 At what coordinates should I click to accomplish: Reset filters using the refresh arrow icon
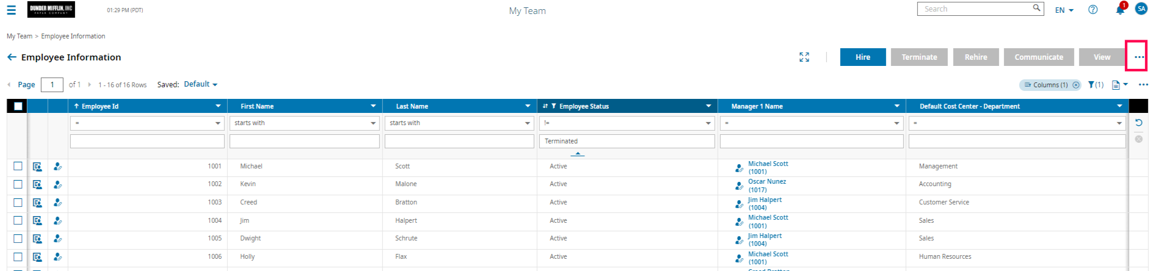click(x=1138, y=123)
